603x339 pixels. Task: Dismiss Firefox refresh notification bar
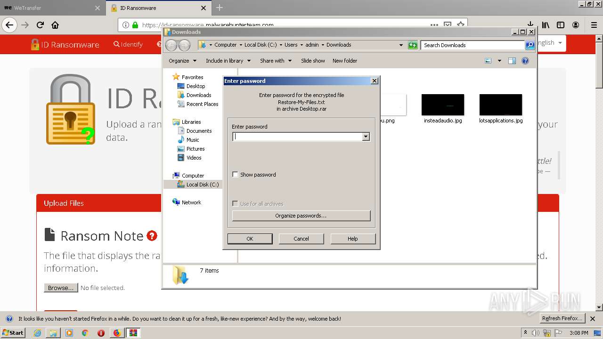coord(593,319)
